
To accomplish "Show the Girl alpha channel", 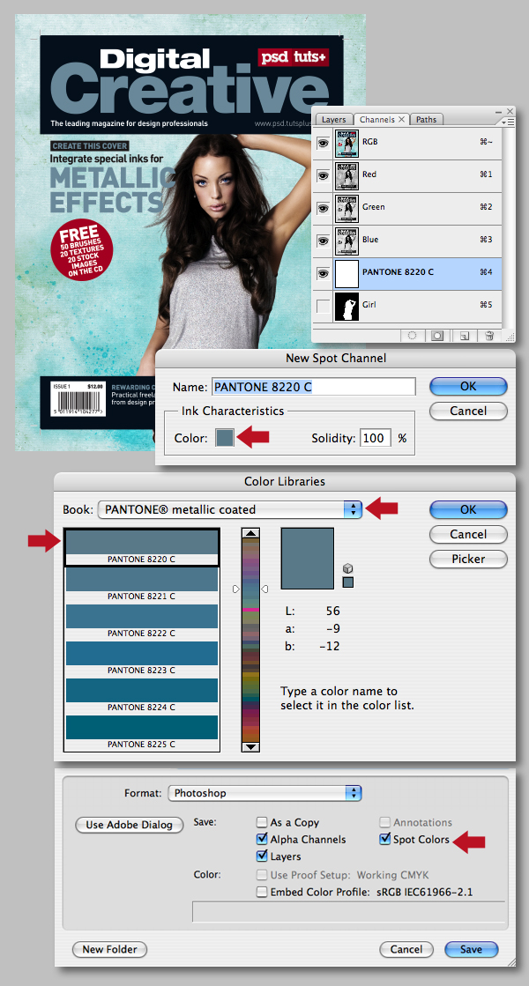I will click(324, 307).
